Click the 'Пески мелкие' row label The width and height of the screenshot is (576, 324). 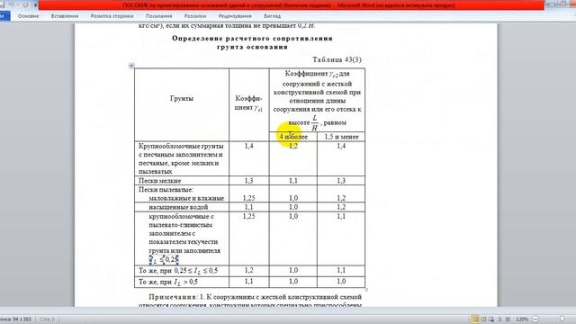[160, 181]
